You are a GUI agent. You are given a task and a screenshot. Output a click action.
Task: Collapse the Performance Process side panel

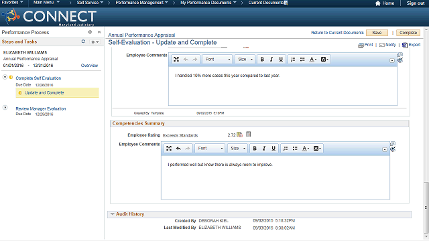99,32
